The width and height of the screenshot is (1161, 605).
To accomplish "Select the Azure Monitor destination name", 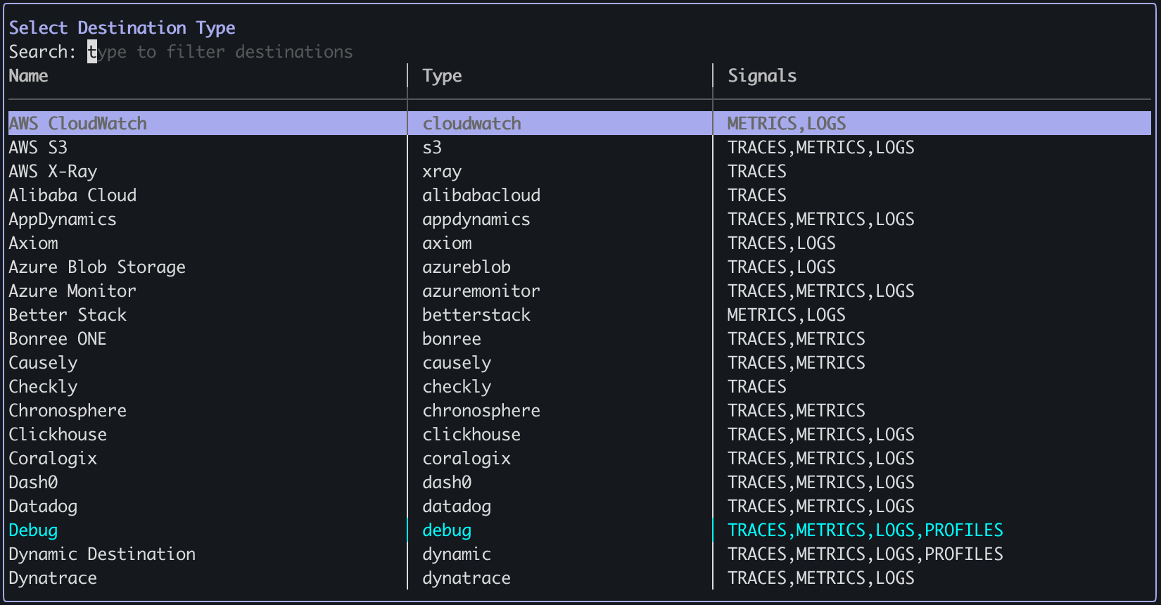I will point(72,291).
